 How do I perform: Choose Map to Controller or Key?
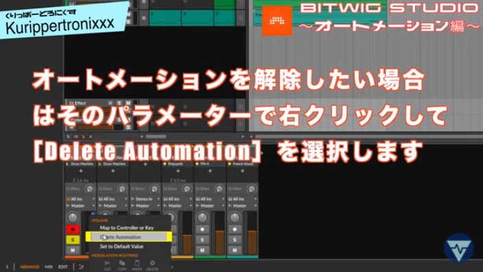(127, 227)
